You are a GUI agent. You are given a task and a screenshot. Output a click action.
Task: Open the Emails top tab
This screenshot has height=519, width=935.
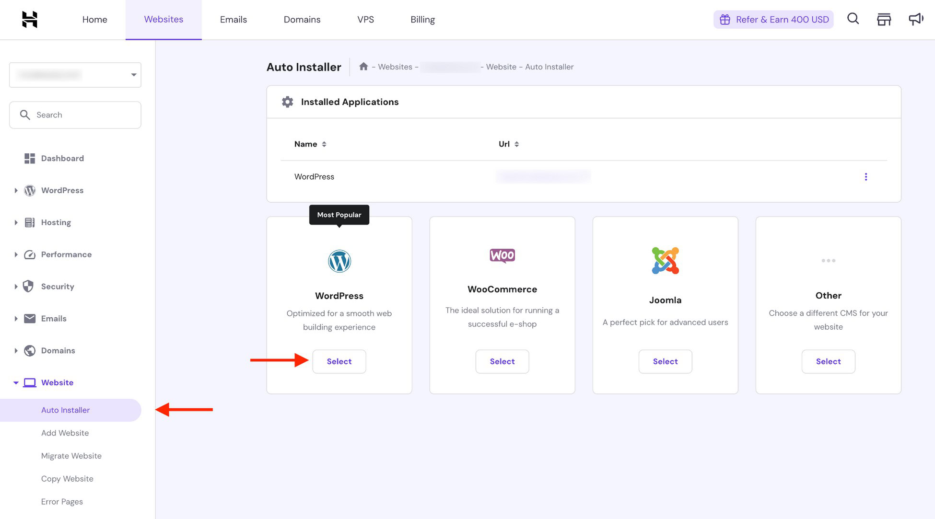coord(234,20)
